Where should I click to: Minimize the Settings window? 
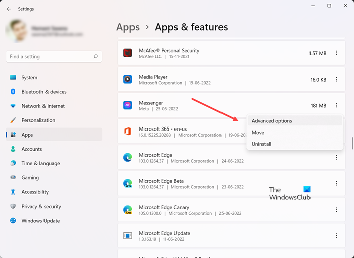point(313,6)
